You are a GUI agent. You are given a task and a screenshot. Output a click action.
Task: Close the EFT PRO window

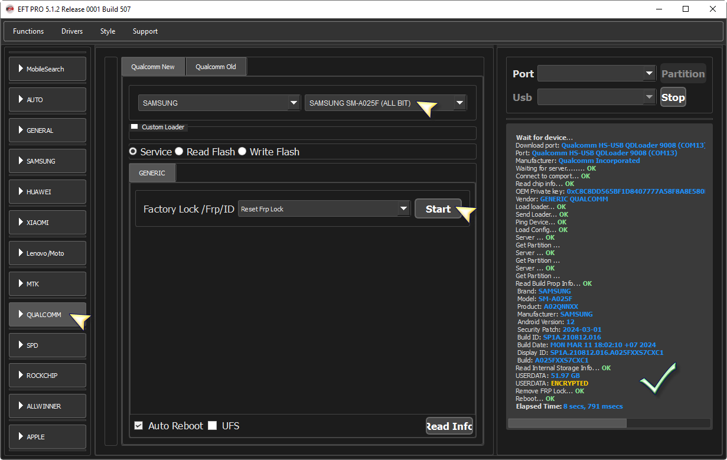[x=713, y=9]
